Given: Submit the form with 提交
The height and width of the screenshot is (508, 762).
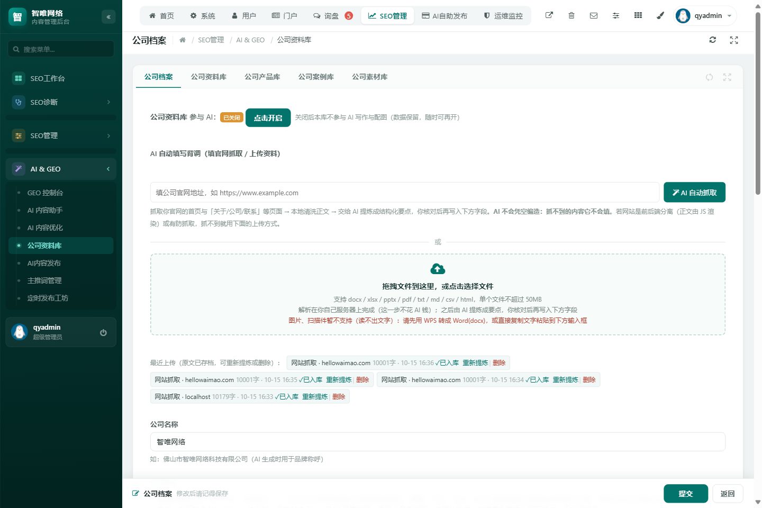Looking at the screenshot, I should pyautogui.click(x=686, y=494).
